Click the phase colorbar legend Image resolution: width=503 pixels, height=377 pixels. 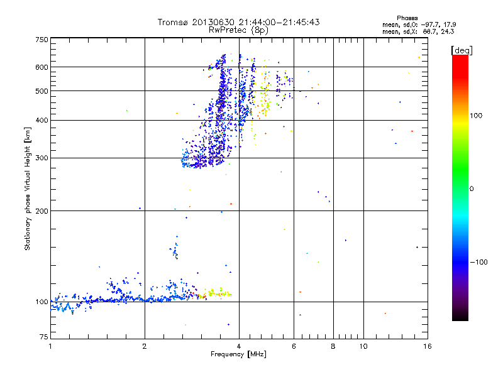460,187
